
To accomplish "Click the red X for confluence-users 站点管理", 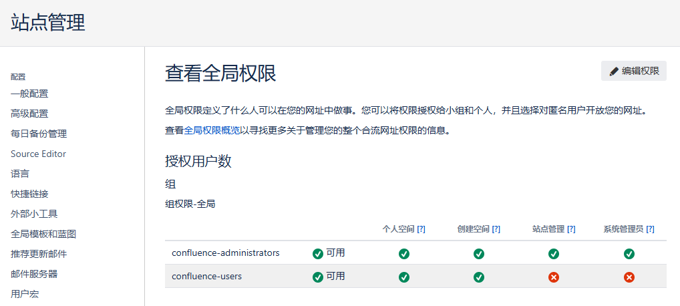I will point(554,277).
